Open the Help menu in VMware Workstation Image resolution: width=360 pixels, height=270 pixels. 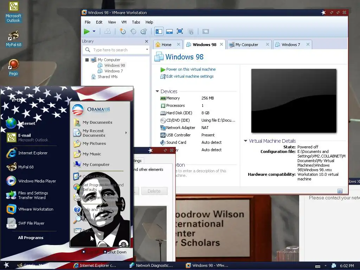pos(149,22)
